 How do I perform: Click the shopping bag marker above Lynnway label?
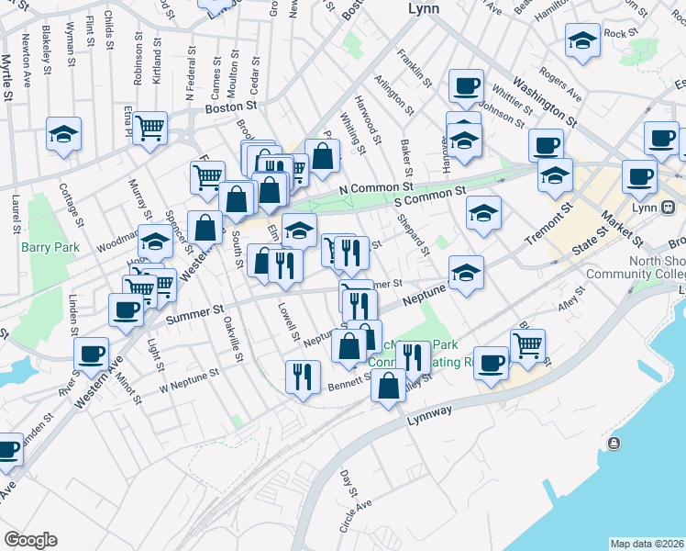(x=388, y=389)
